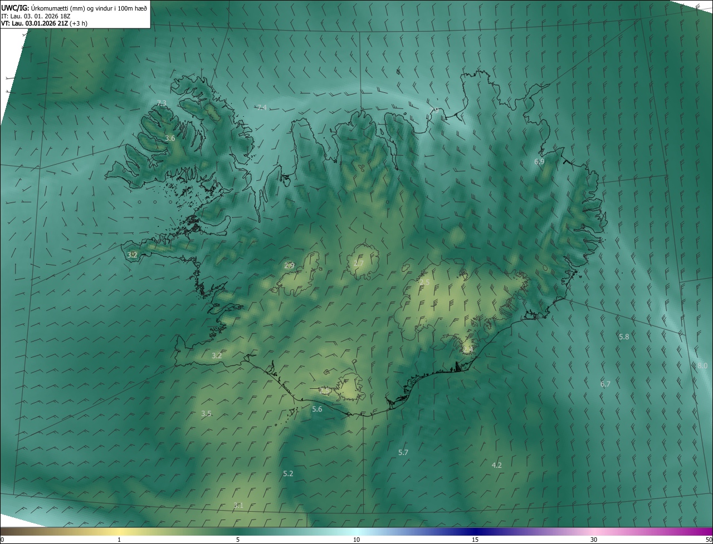
Task: Click the 5 tick label on the colour scale
Action: [x=238, y=540]
